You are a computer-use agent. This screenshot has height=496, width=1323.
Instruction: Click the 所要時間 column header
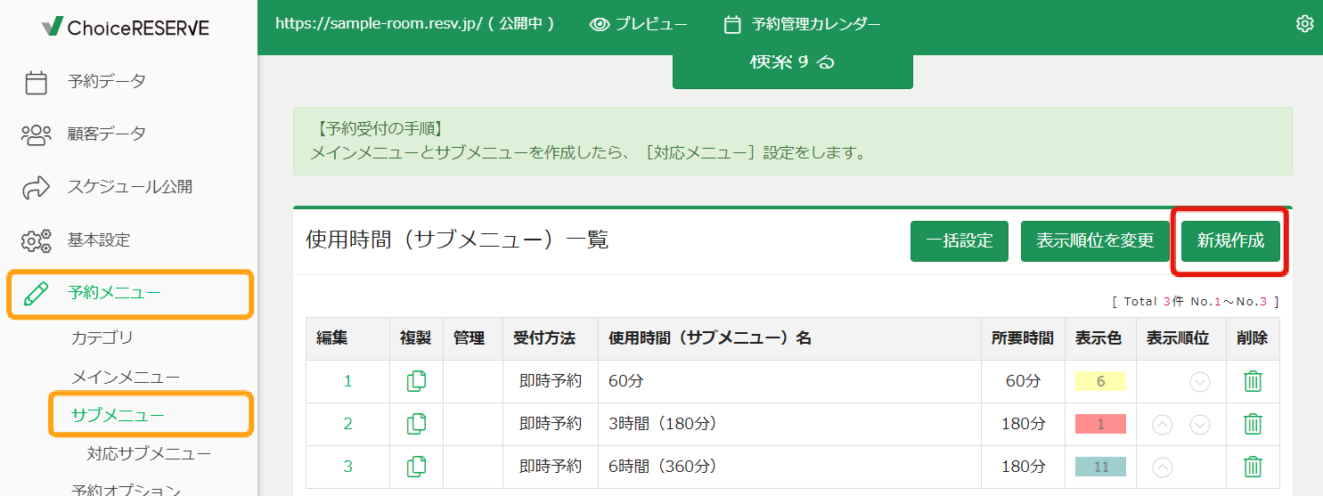click(x=1023, y=338)
